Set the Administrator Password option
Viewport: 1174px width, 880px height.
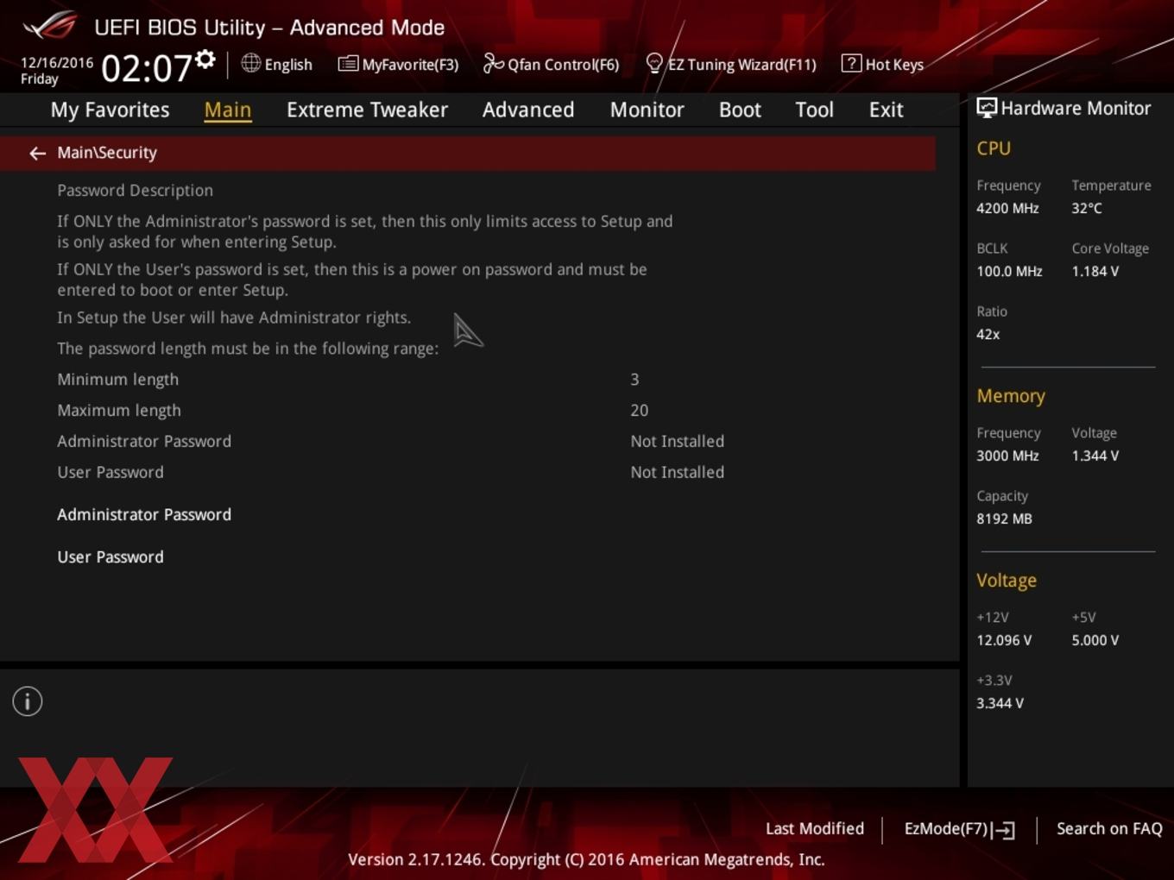pyautogui.click(x=144, y=514)
